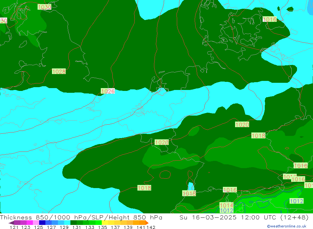This screenshot has width=313, height=229.
Task: Click the '12:00 UTC (12+48)' forecast time text
Action: tap(270, 217)
